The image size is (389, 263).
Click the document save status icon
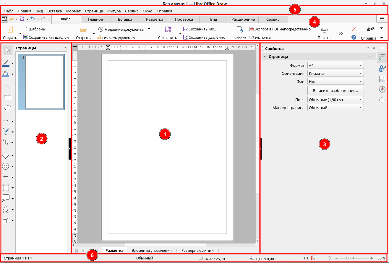pos(314,258)
